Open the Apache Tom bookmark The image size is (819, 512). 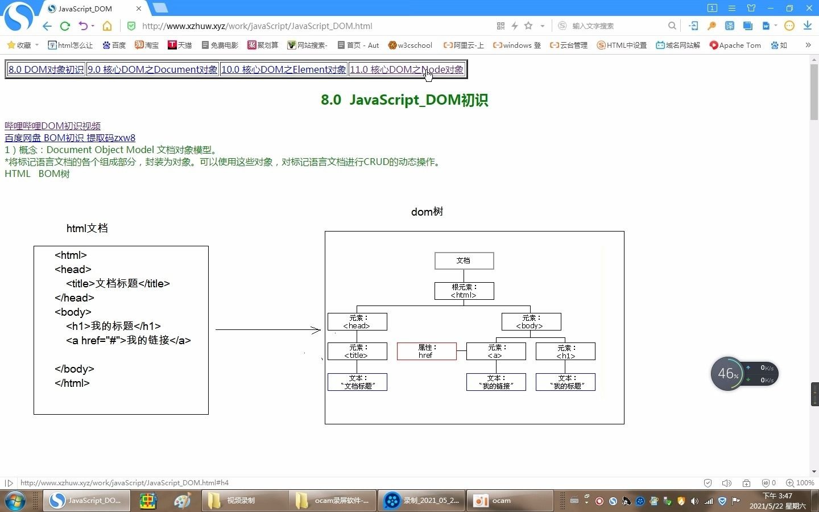tap(735, 45)
